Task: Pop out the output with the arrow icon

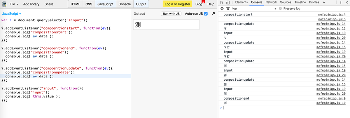Action: click(213, 14)
